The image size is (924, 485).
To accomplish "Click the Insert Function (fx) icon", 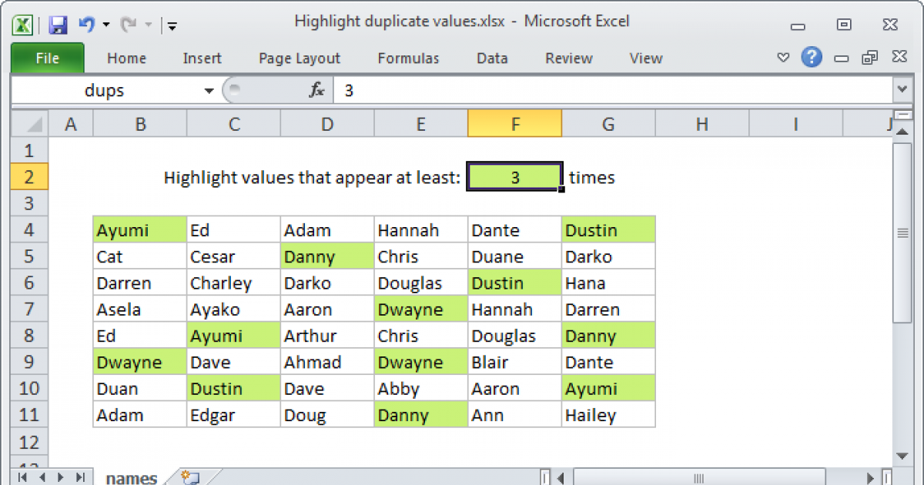I will coord(316,89).
